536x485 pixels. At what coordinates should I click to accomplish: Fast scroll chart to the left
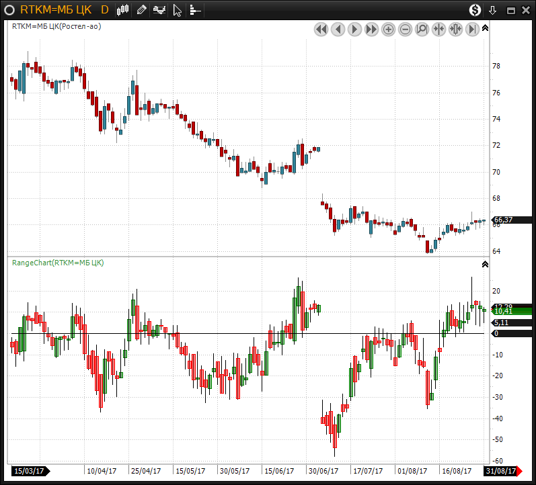[x=321, y=30]
